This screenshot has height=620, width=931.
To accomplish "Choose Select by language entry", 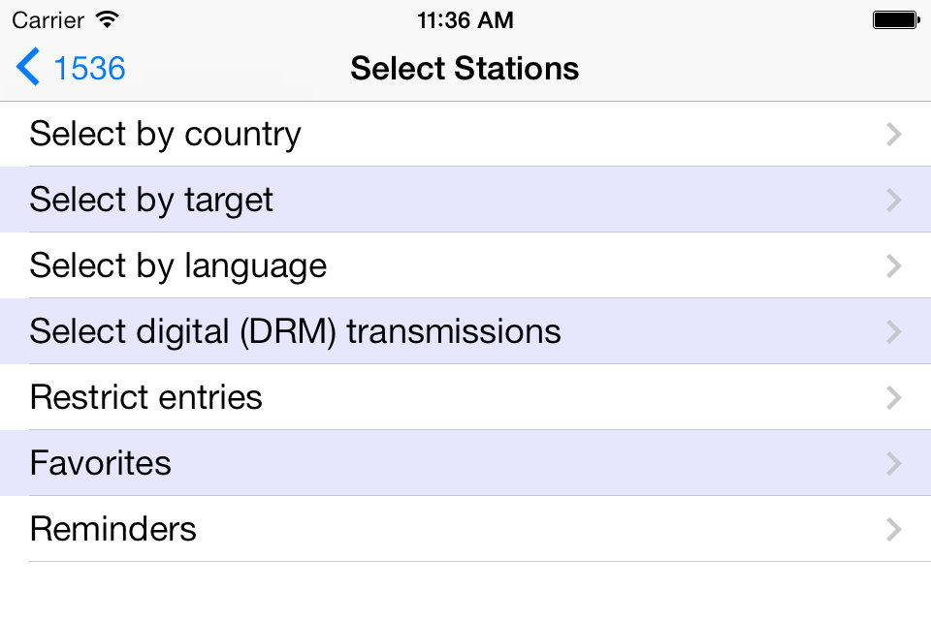I will (x=465, y=265).
